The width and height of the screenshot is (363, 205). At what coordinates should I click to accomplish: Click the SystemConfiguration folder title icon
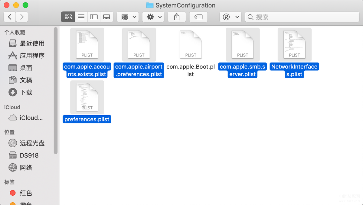tap(150, 5)
